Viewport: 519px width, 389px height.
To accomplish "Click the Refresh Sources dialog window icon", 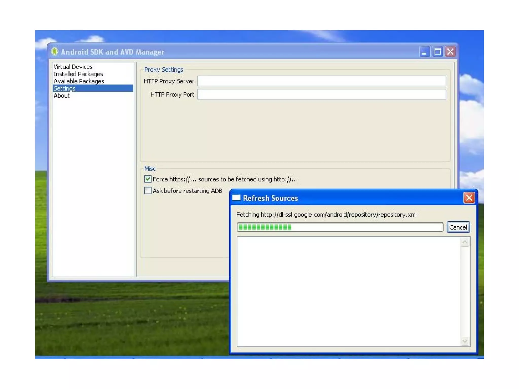I will click(x=236, y=198).
